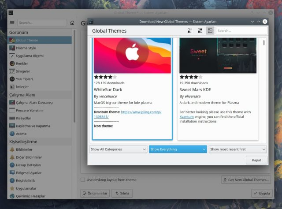This screenshot has height=209, width=282.
Task: Click Arama search icon in sidebar
Action: (x=12, y=134)
